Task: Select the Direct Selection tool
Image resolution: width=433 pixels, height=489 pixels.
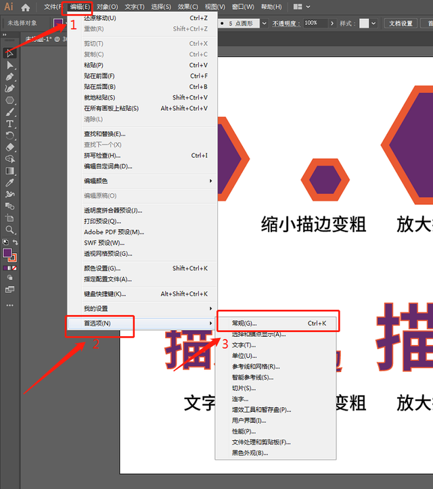Action: pos(9,65)
